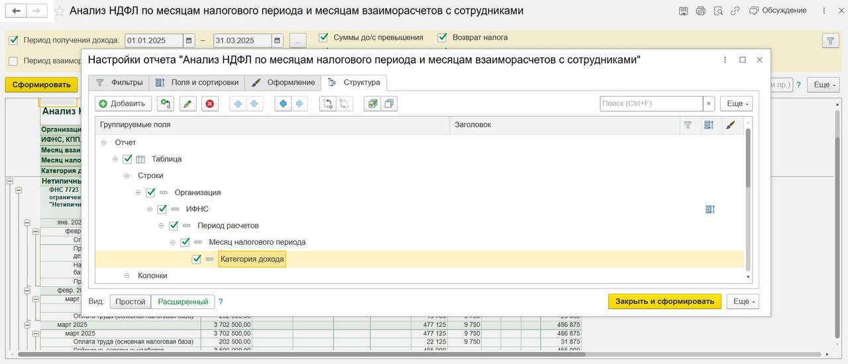Delete the selected element with the red cross
848x364 pixels.
tap(210, 103)
